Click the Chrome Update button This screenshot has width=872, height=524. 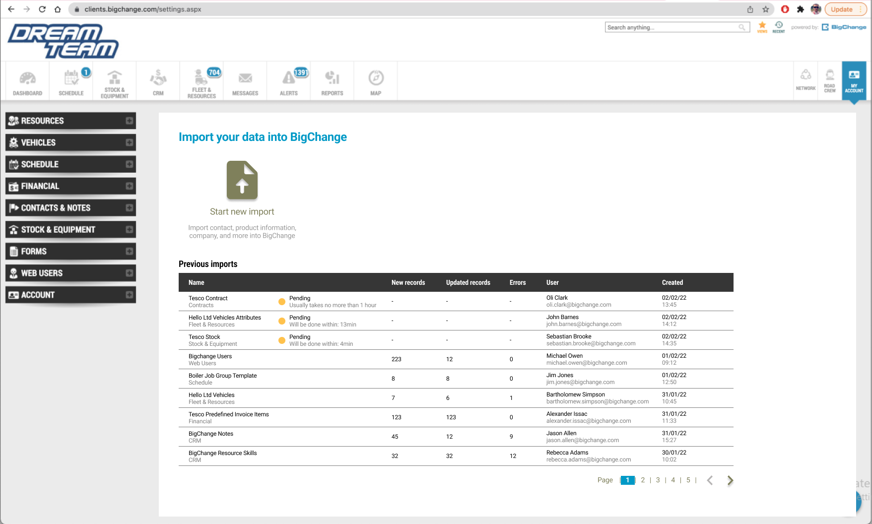pos(846,9)
